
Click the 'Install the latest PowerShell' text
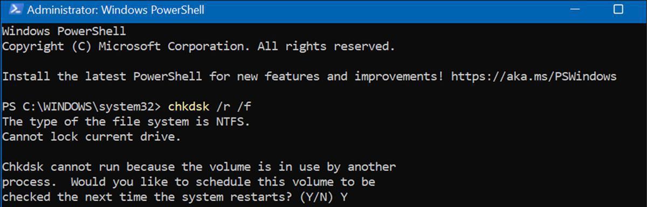pos(102,76)
